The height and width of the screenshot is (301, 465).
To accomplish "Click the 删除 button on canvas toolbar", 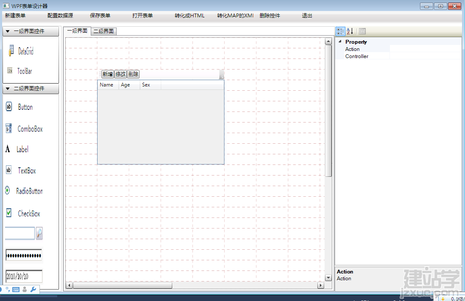I will [x=133, y=74].
